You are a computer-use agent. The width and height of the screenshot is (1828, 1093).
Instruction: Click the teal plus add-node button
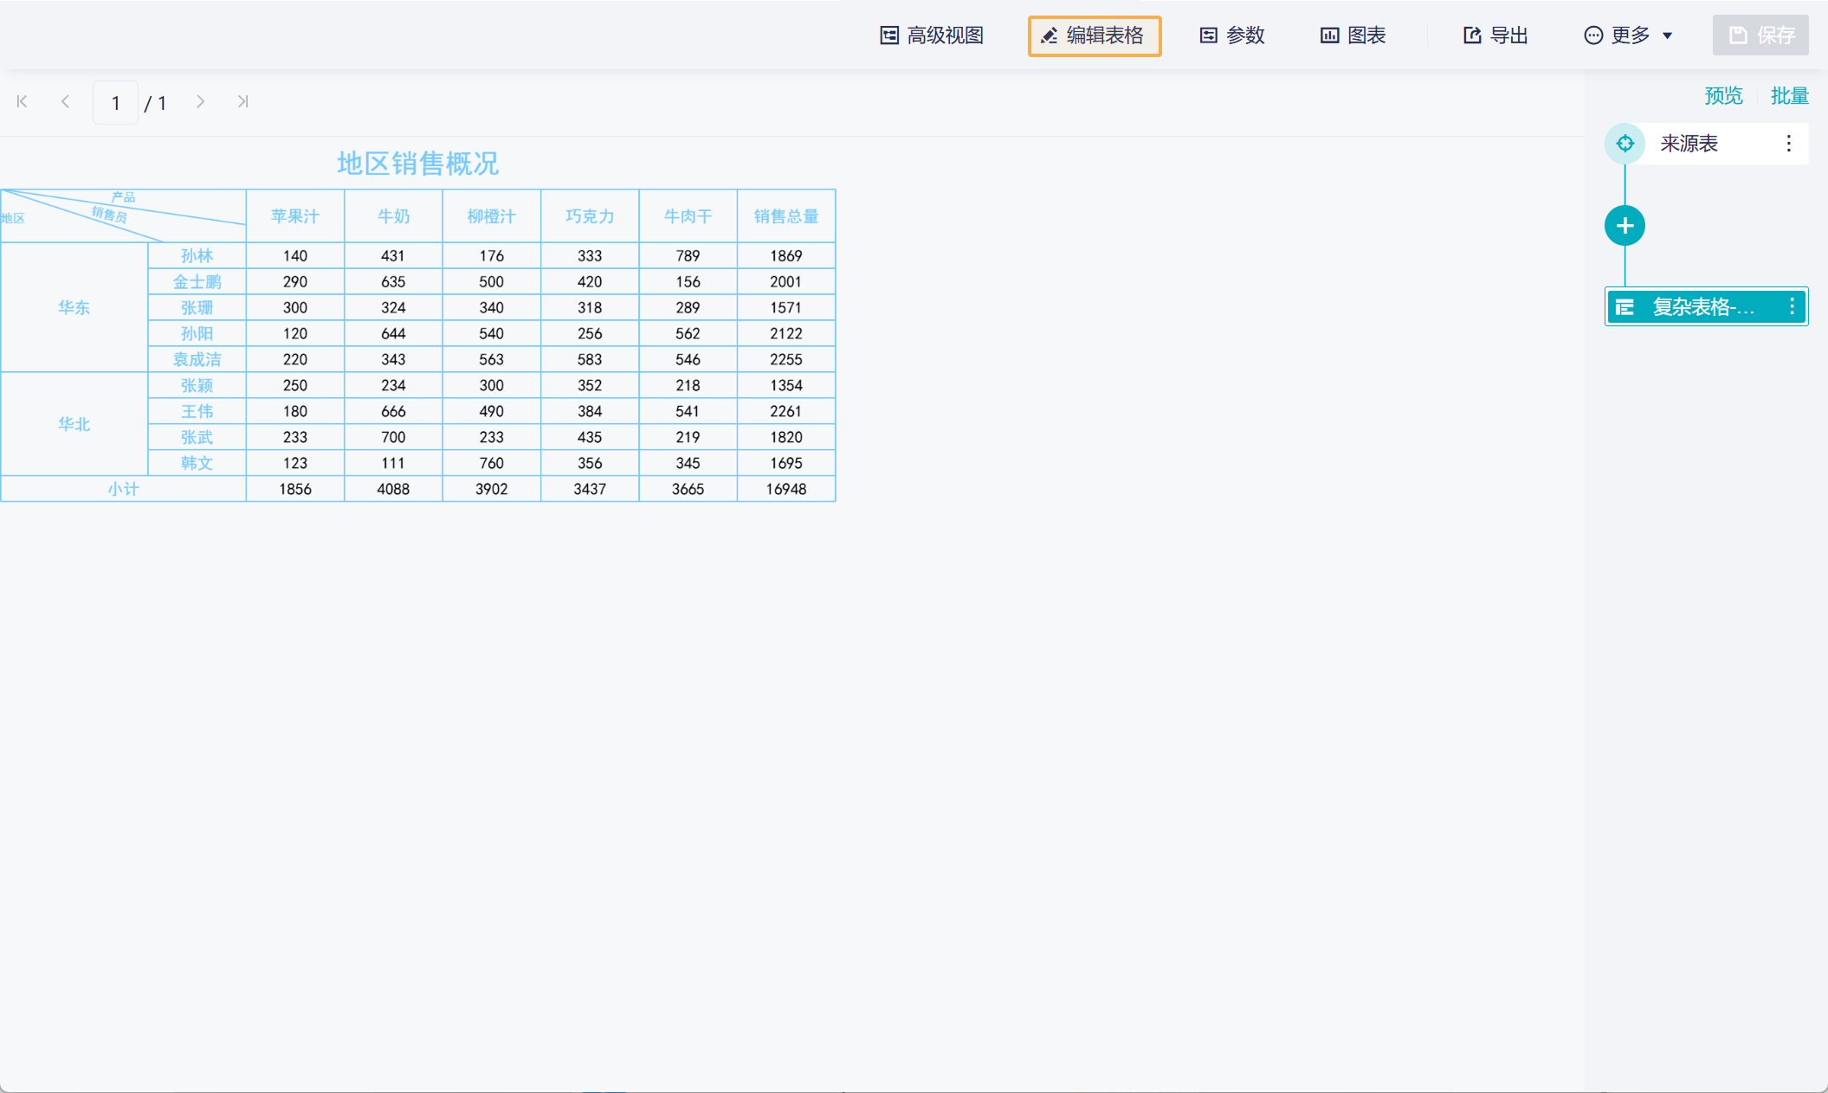pos(1625,227)
